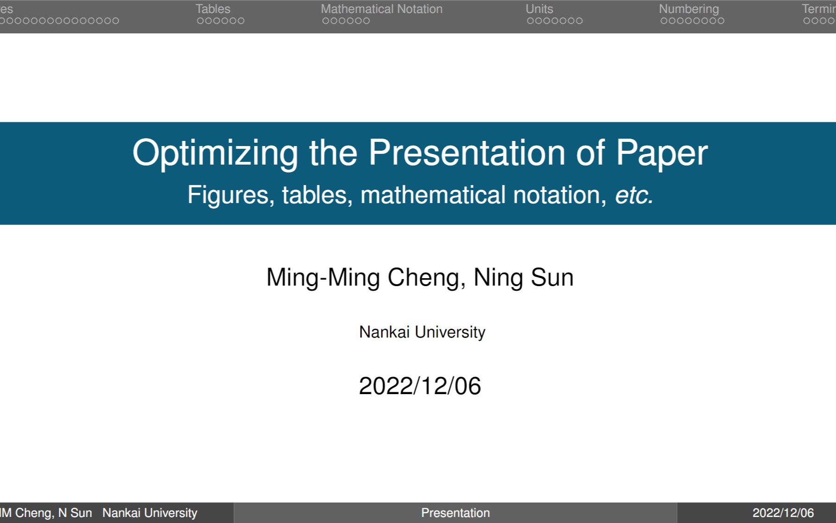Click 'Nankai University' on the slide body
836x523 pixels.
(x=422, y=332)
